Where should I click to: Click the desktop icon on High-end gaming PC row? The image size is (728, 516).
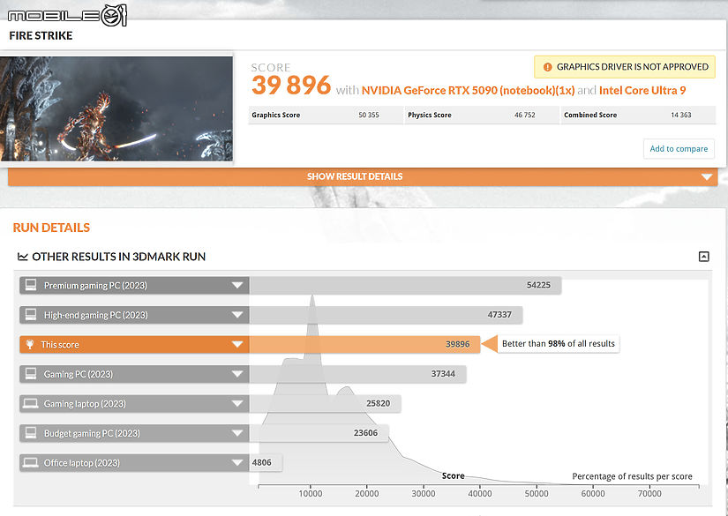tap(31, 315)
